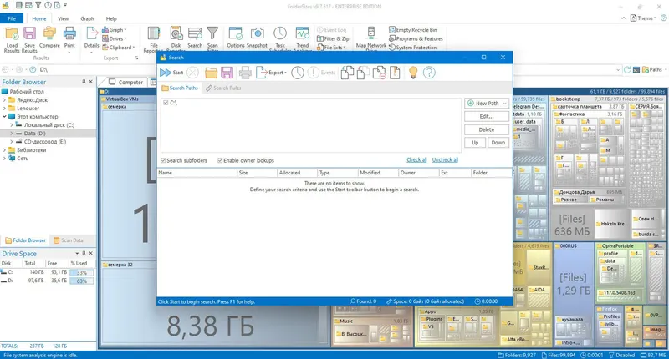
Task: Click the back navigation arrow by address bar
Action: [x=6, y=70]
